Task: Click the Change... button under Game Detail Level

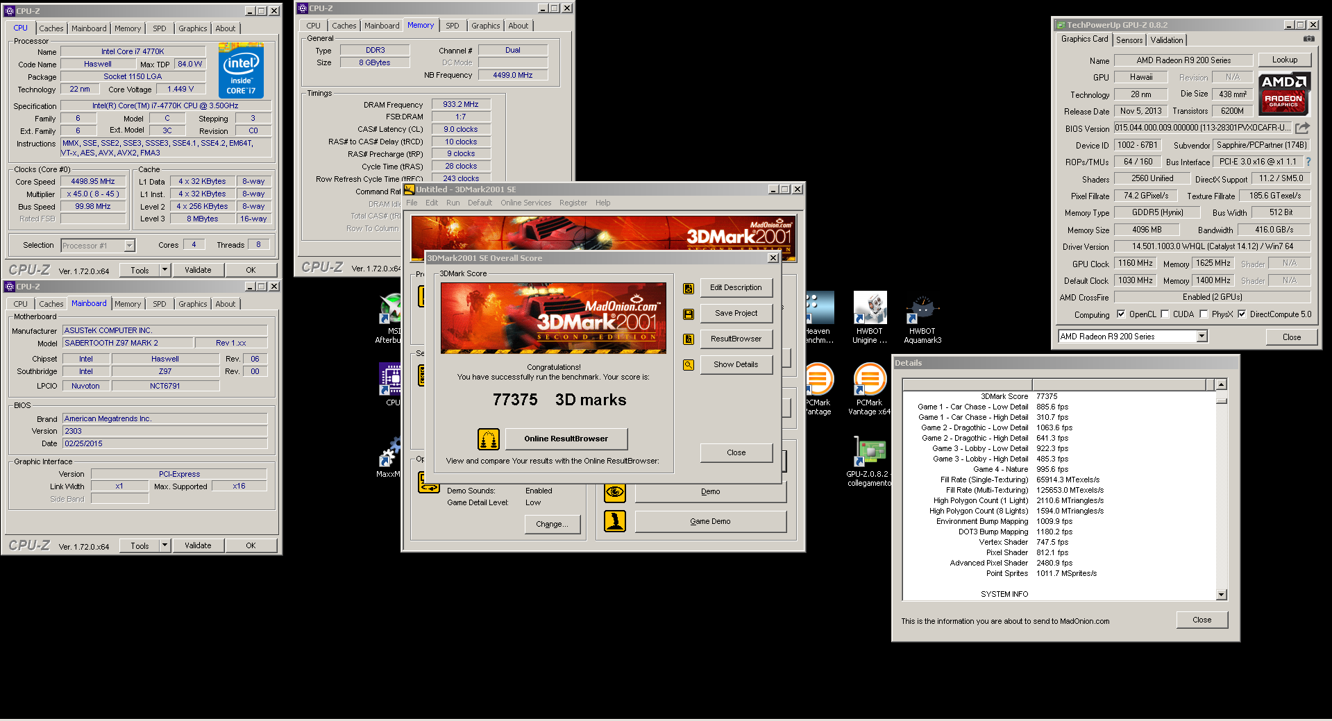Action: click(552, 524)
